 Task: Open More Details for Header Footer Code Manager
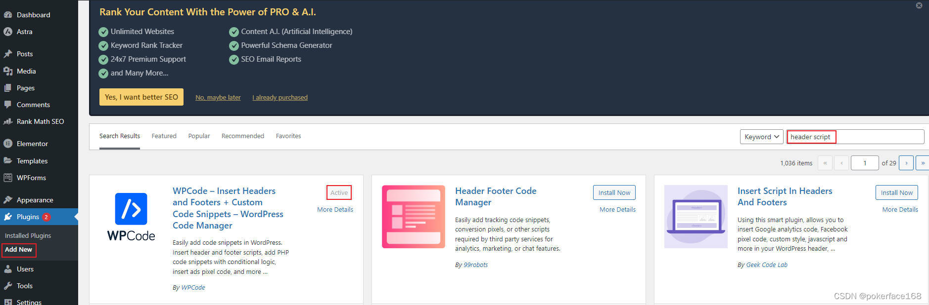point(618,210)
